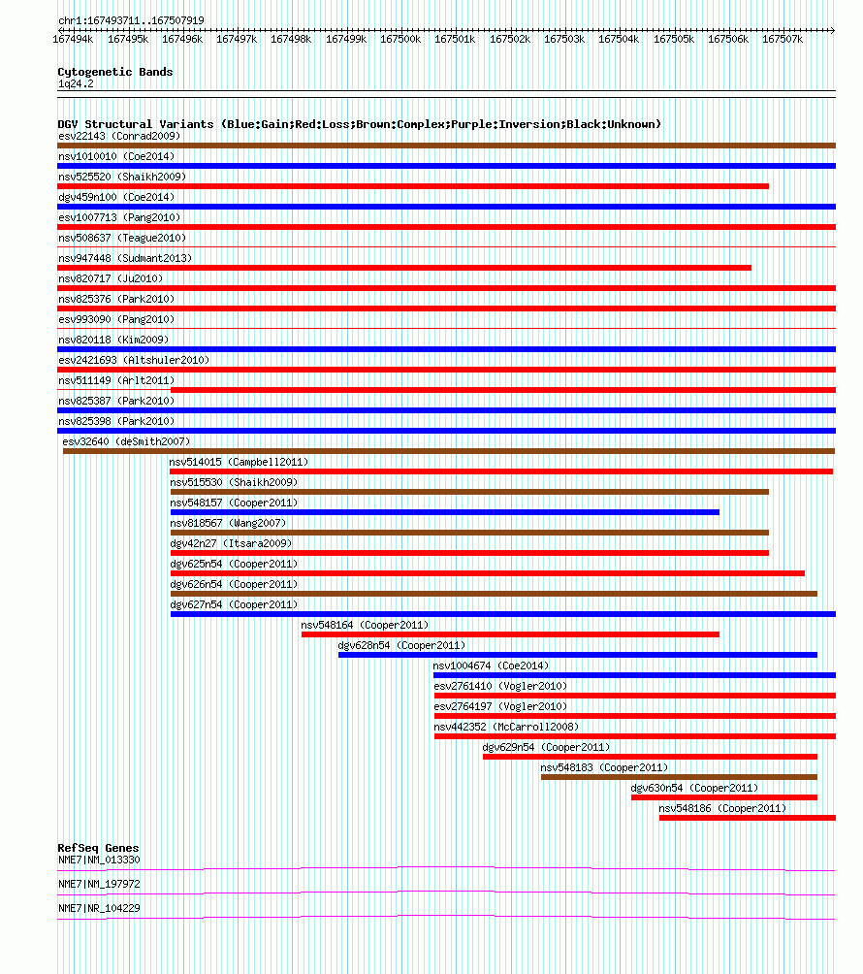
Task: Click the red bar under nsv548164 (Cooper2011)
Action: pos(510,634)
